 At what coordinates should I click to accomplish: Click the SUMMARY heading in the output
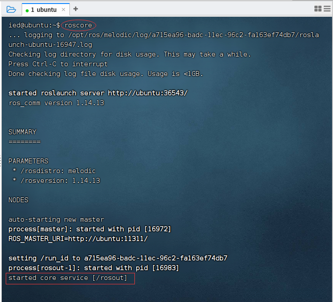(x=22, y=132)
